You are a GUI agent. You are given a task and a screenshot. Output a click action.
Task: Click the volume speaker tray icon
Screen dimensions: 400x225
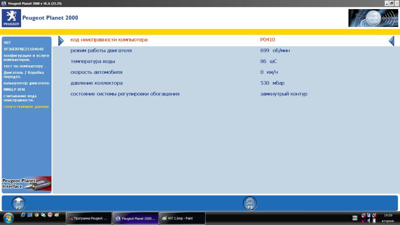click(369, 221)
